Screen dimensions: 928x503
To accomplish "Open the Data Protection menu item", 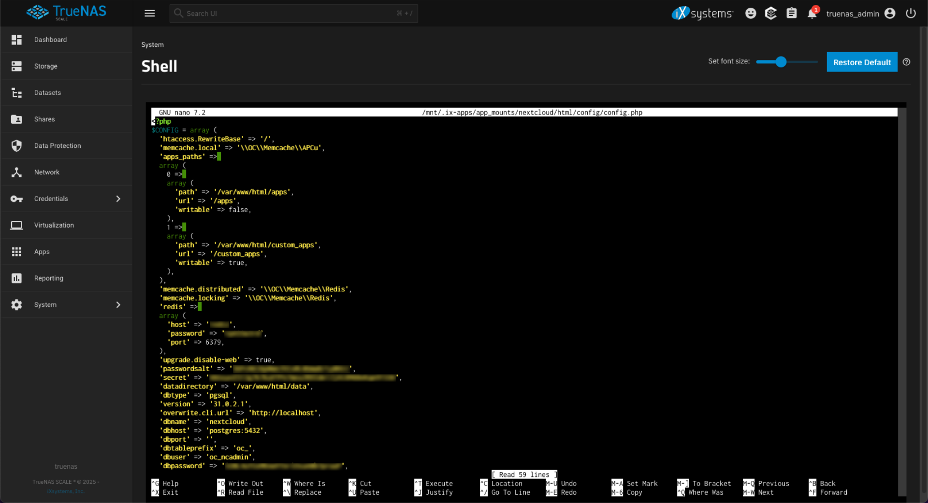I will pyautogui.click(x=66, y=146).
